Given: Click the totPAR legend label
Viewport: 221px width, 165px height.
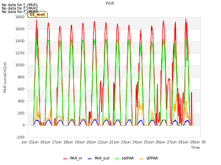Looking at the screenshot, I should click(128, 158).
